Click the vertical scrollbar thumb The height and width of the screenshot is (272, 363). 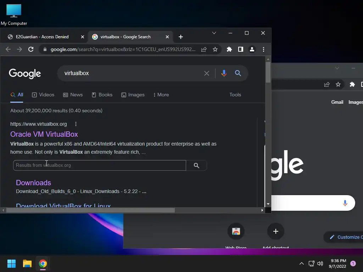(268, 72)
